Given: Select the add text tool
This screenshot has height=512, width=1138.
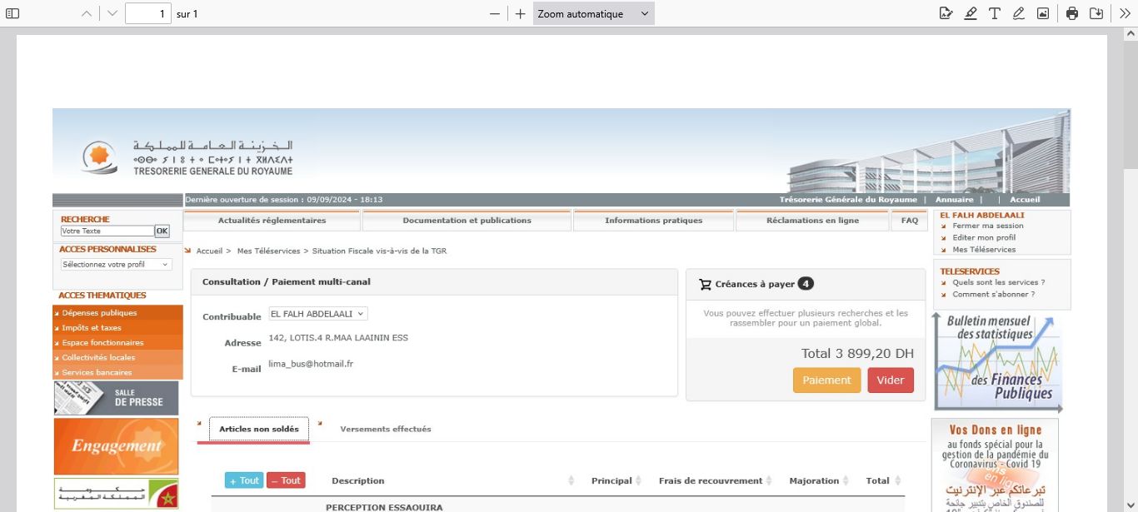Looking at the screenshot, I should click(995, 13).
